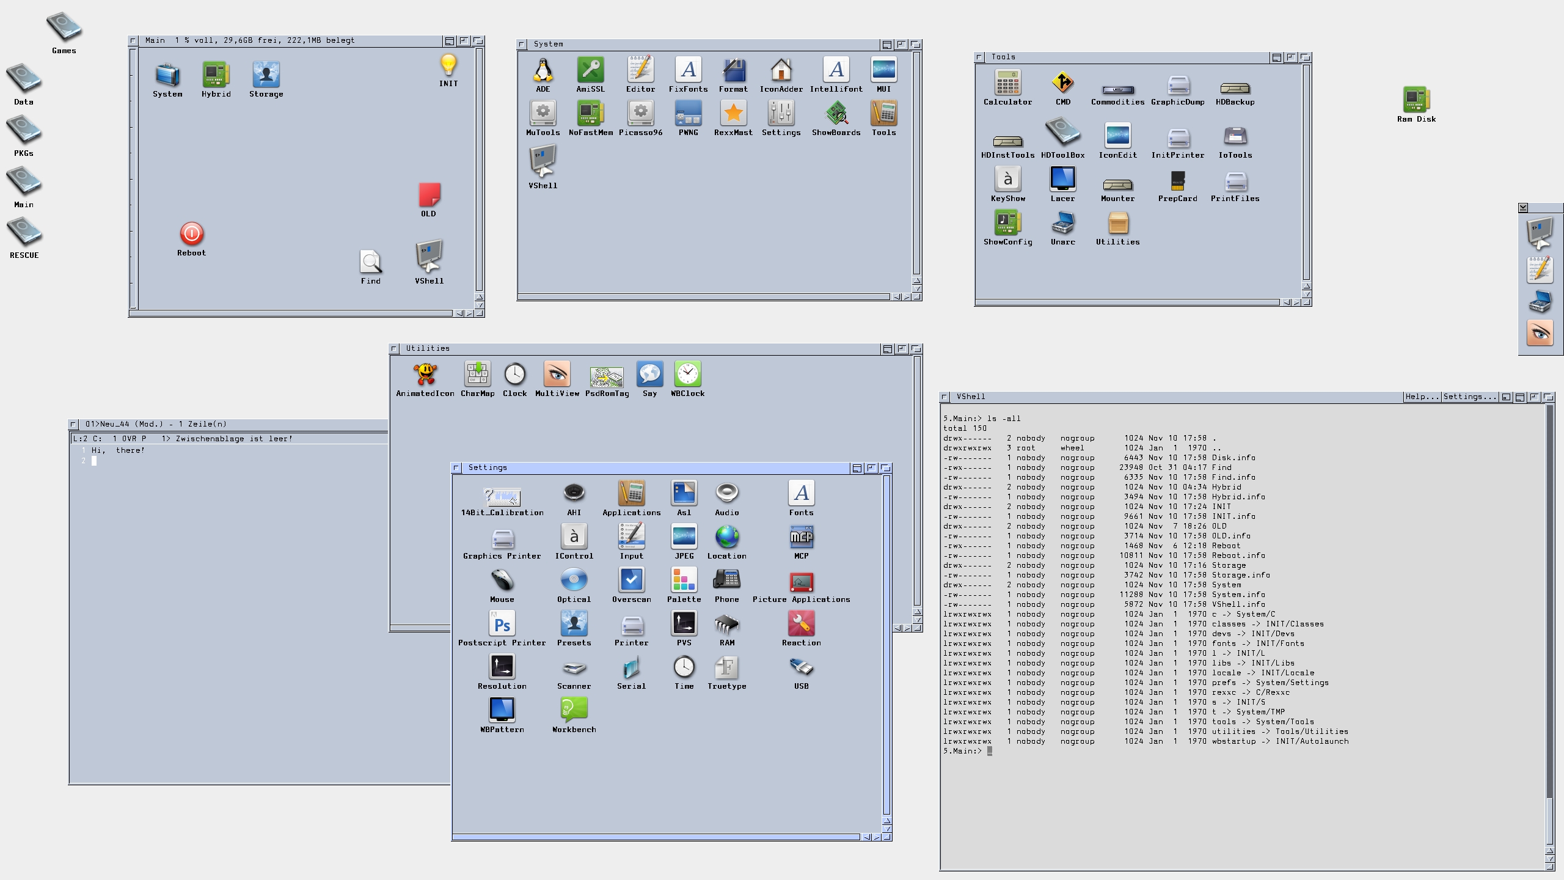The width and height of the screenshot is (1564, 880).
Task: Open the Calculator tool icon
Action: (x=1007, y=83)
